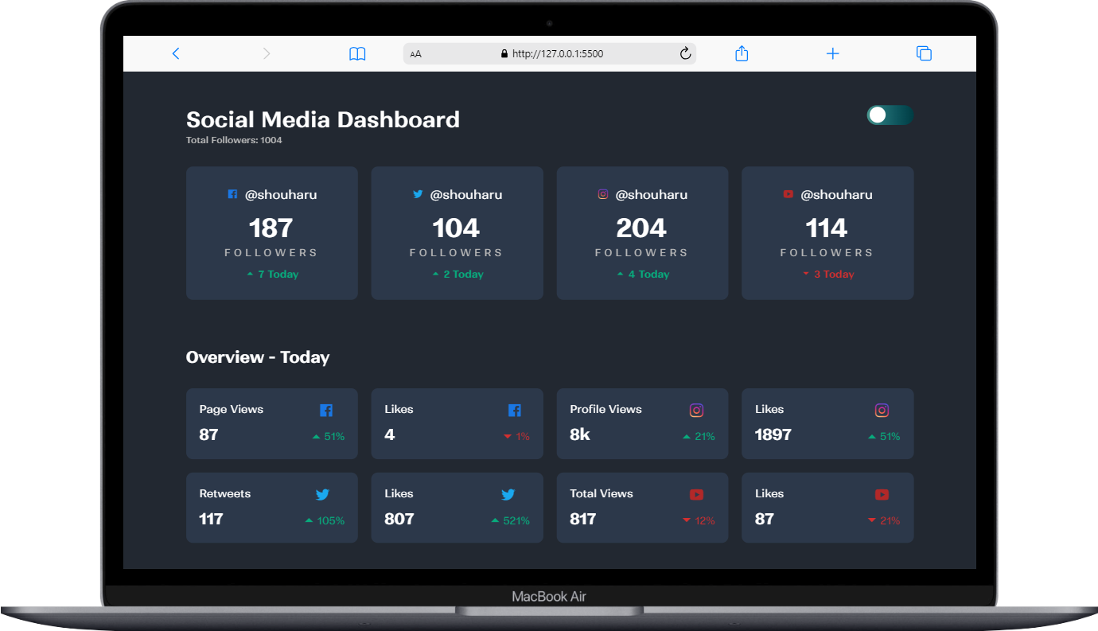Click the YouTube icon next to @shouharu, 114 followers
Viewport: 1098px width, 631px height.
788,194
